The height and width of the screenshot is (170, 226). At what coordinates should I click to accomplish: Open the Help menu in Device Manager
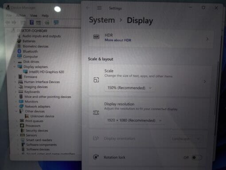pos(45,16)
